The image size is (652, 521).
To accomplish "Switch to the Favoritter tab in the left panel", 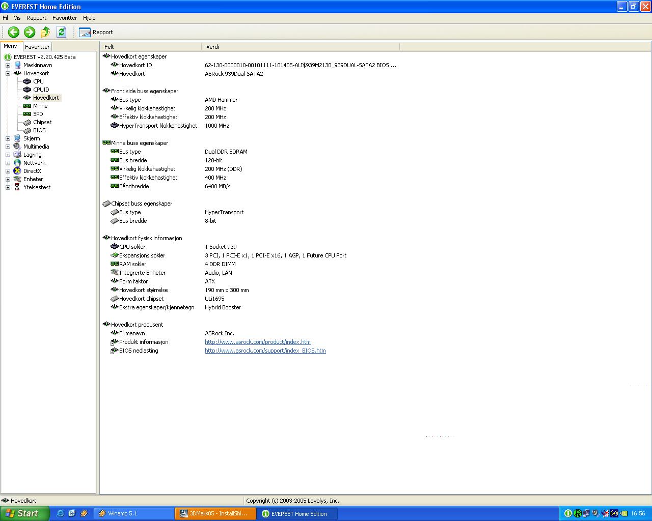I will (x=37, y=46).
